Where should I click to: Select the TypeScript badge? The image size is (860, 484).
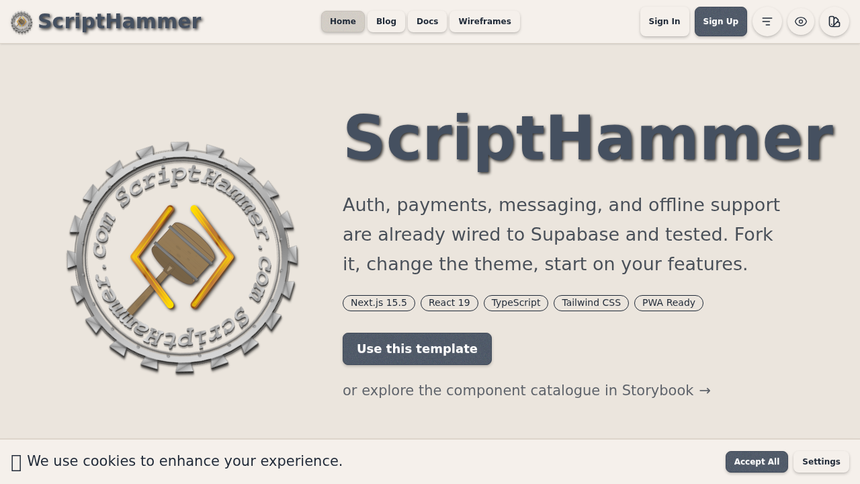pos(515,303)
